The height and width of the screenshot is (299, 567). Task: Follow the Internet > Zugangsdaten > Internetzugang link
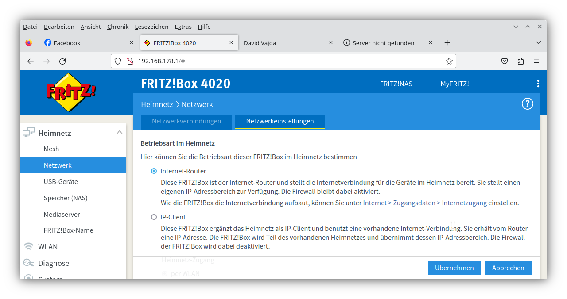(424, 203)
